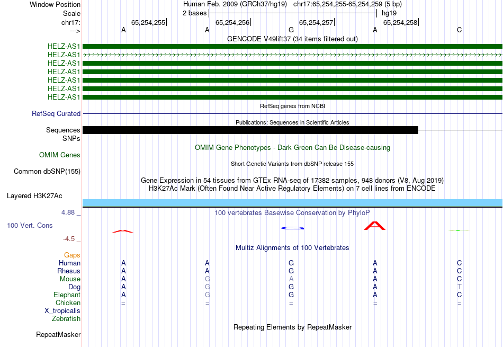Open 'Multiz Alignments of 100 Vertebrates' title
503x347 pixels.
[292, 248]
